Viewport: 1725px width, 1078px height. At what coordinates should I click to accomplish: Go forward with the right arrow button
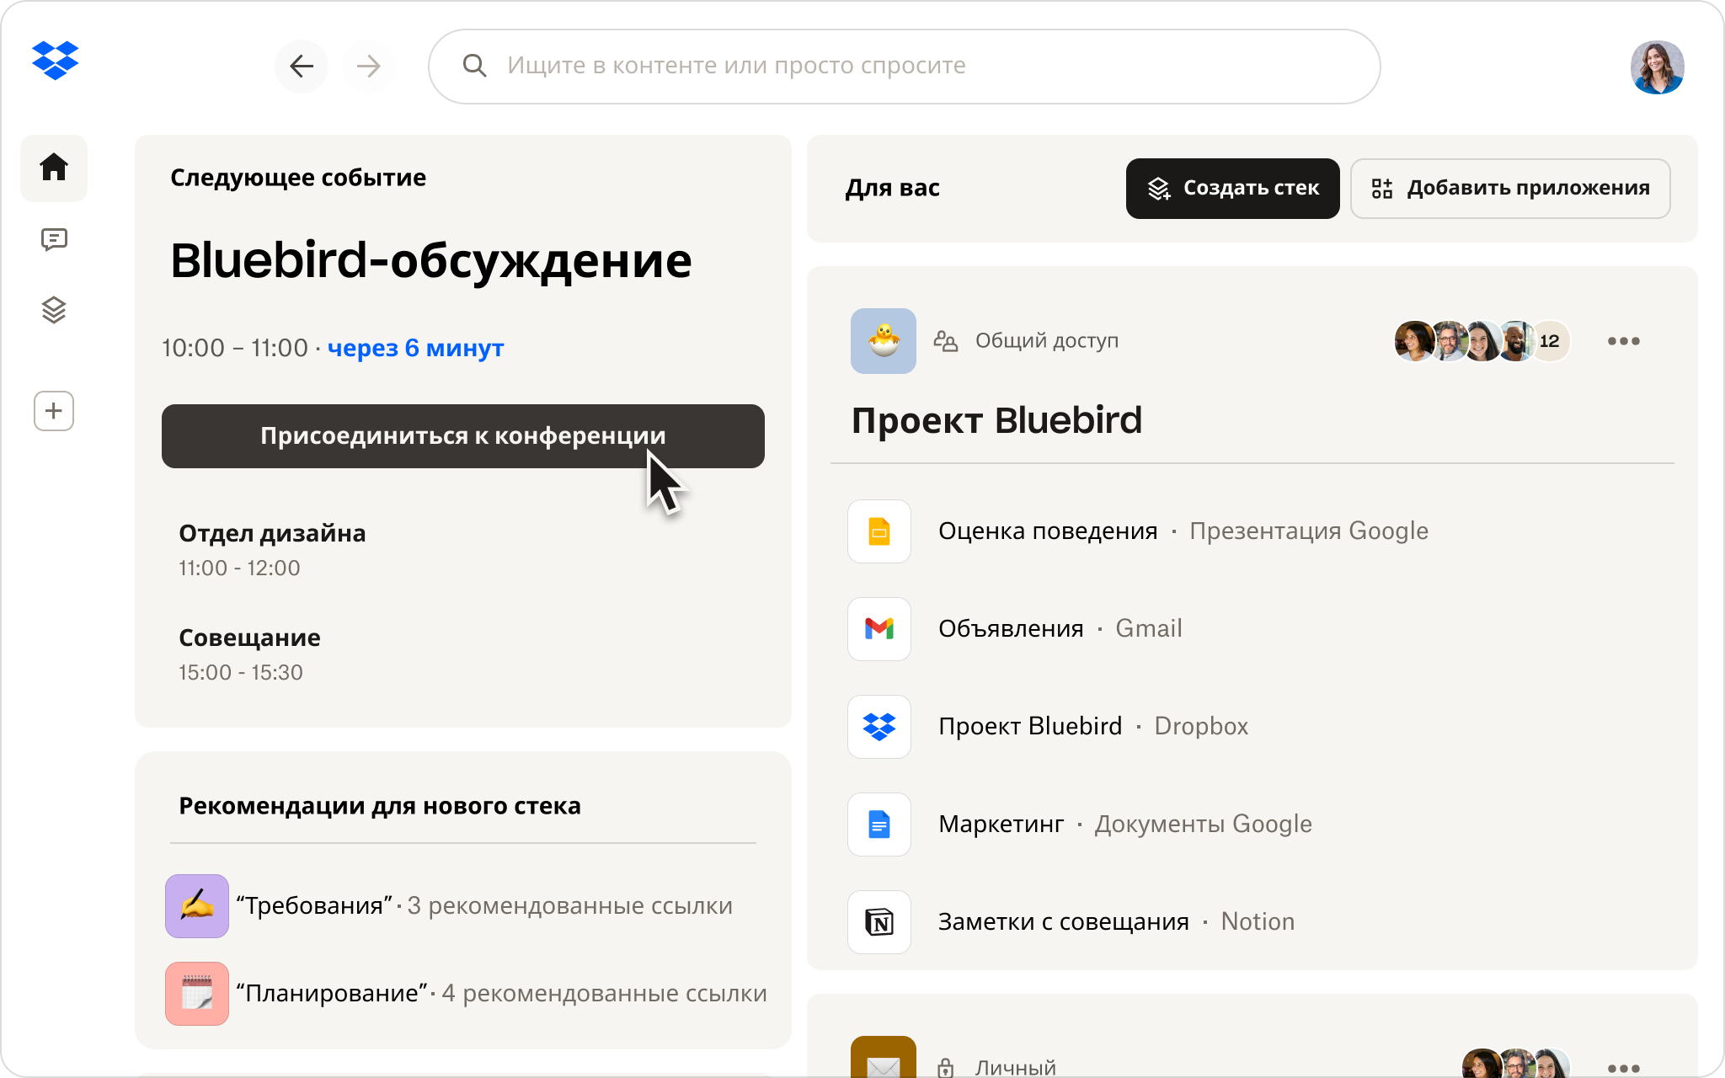(x=368, y=66)
